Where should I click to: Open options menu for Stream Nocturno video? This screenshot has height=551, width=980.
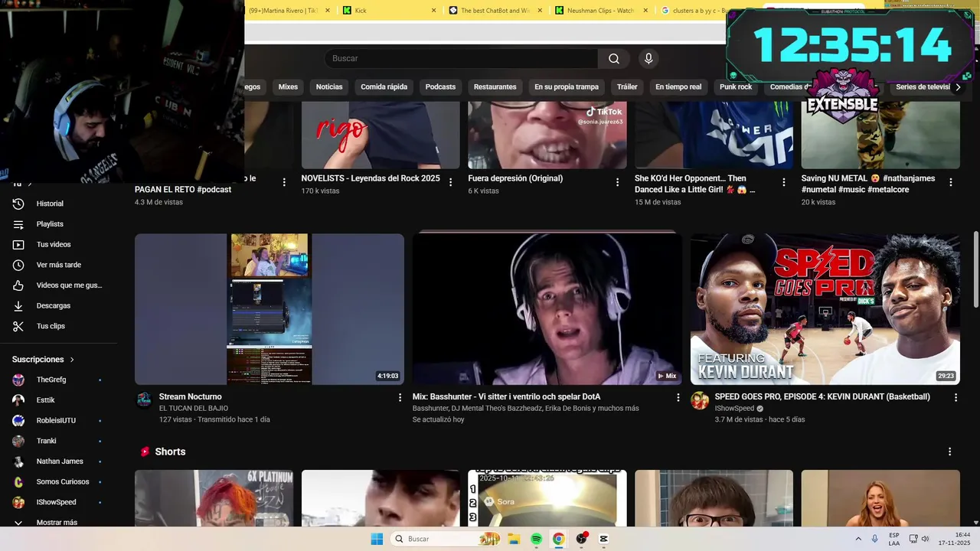pyautogui.click(x=400, y=397)
